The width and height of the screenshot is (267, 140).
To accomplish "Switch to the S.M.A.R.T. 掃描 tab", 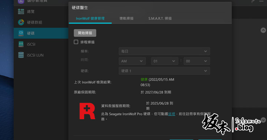I will tap(160, 19).
